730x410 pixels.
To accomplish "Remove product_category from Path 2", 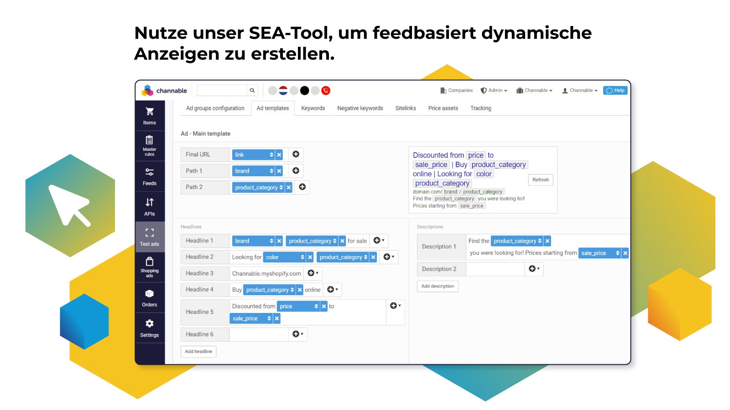I will pos(289,188).
